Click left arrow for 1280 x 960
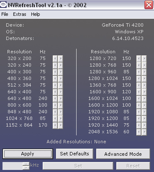154x172 pixels. [139, 72]
